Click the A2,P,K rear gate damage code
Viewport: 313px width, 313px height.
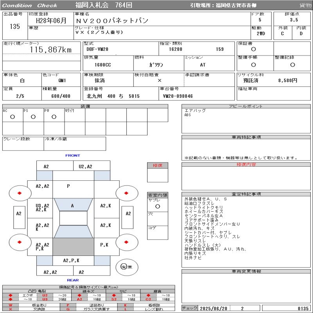tap(71, 260)
